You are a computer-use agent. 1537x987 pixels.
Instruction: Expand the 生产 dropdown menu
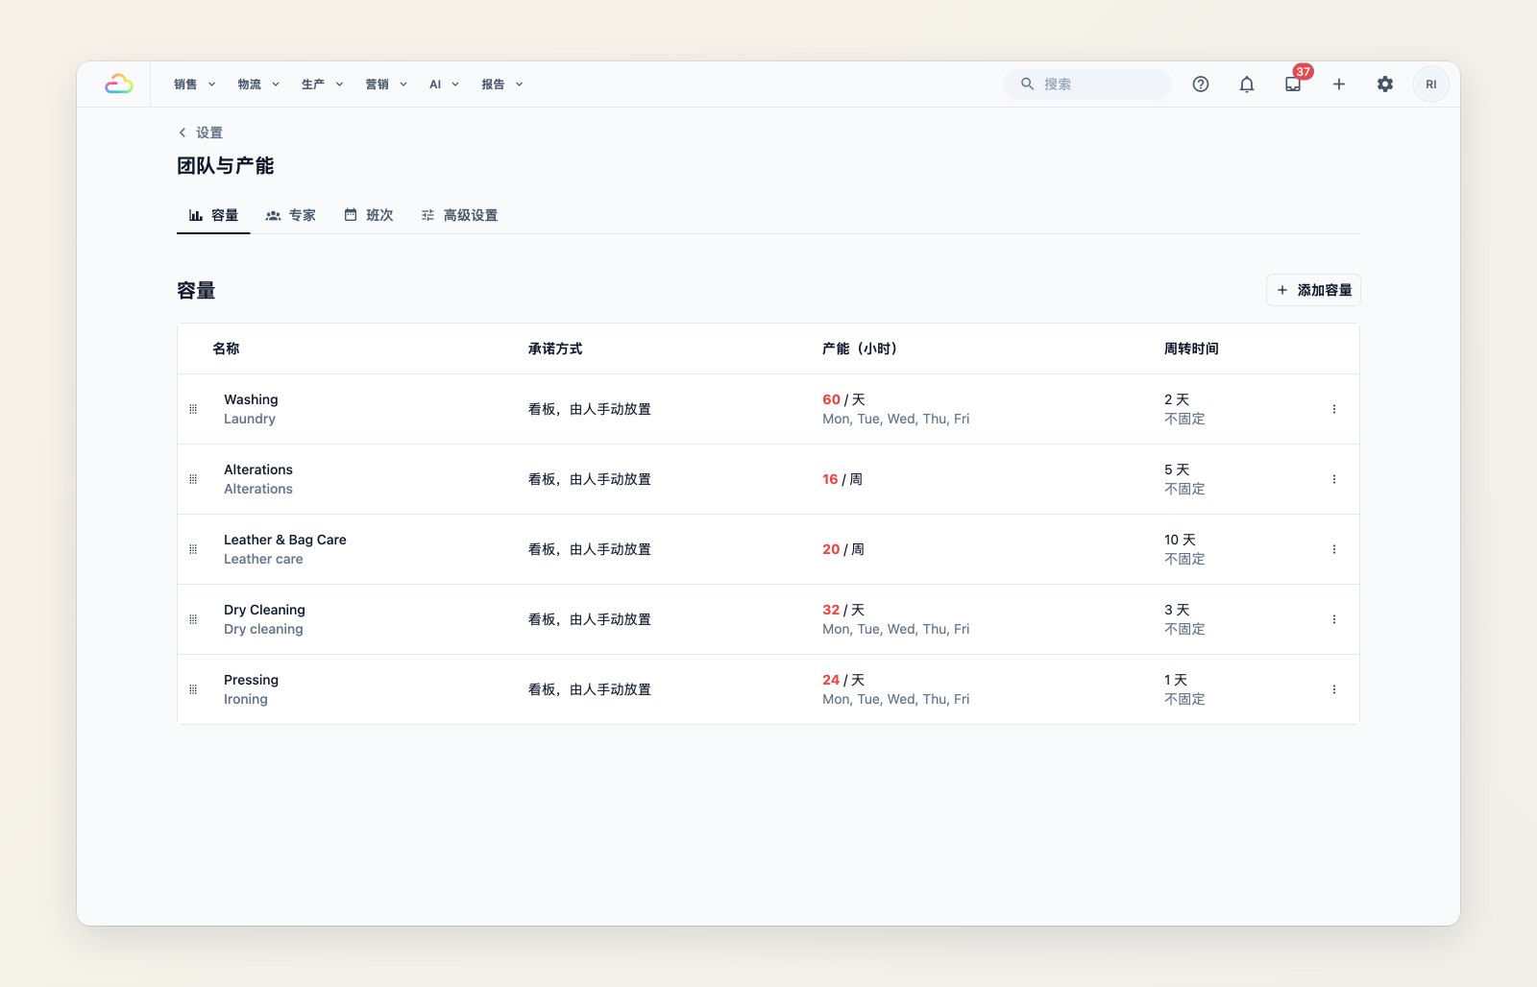322,84
